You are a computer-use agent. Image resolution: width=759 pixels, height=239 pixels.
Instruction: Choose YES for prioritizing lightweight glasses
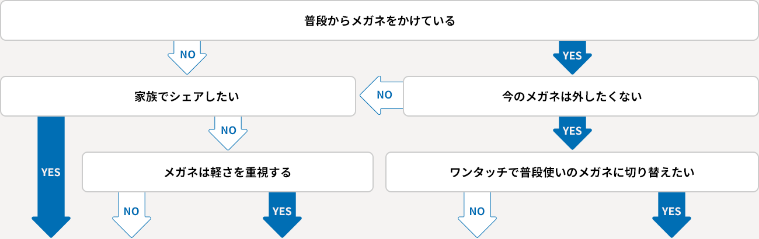[282, 213]
